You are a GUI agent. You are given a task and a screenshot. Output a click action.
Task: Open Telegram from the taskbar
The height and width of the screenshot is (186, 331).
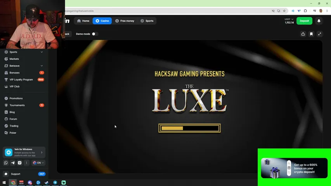coord(55,183)
